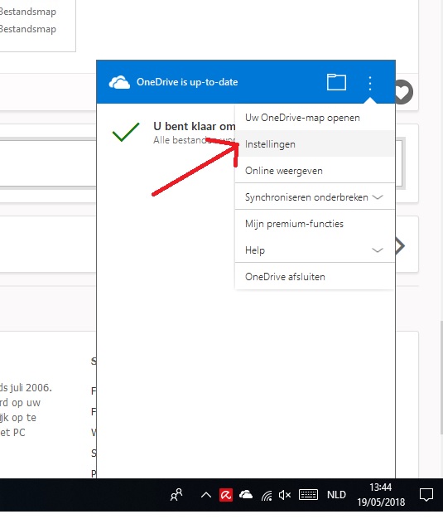Screen dimensions: 443x519
Task: Click the 'U bent klaar om' status heading
Action: [x=194, y=126]
